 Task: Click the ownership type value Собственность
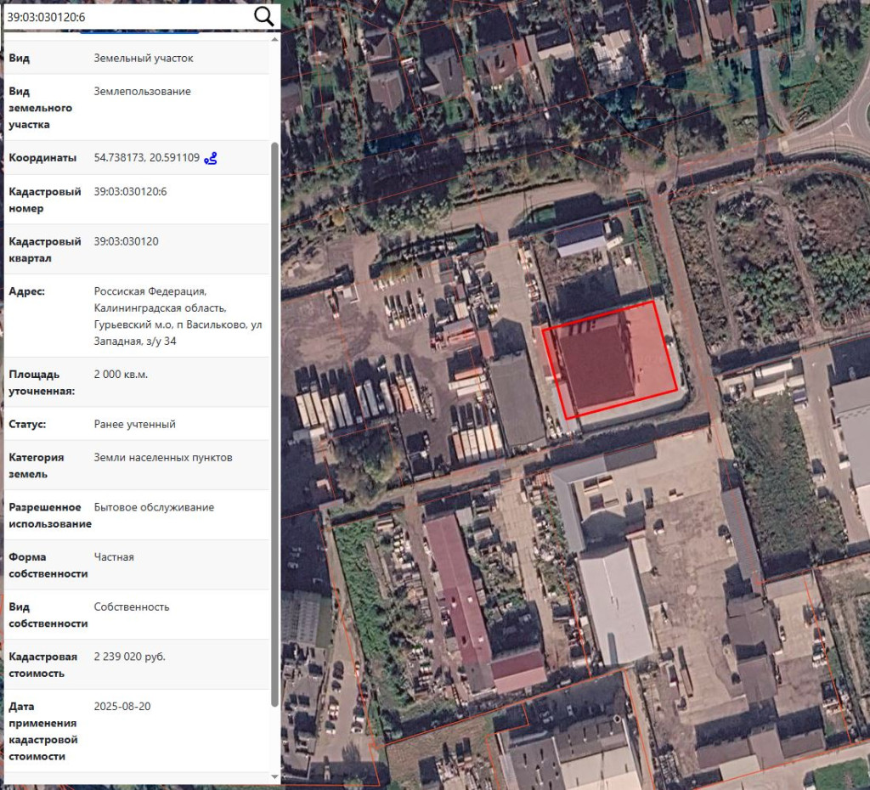point(132,607)
